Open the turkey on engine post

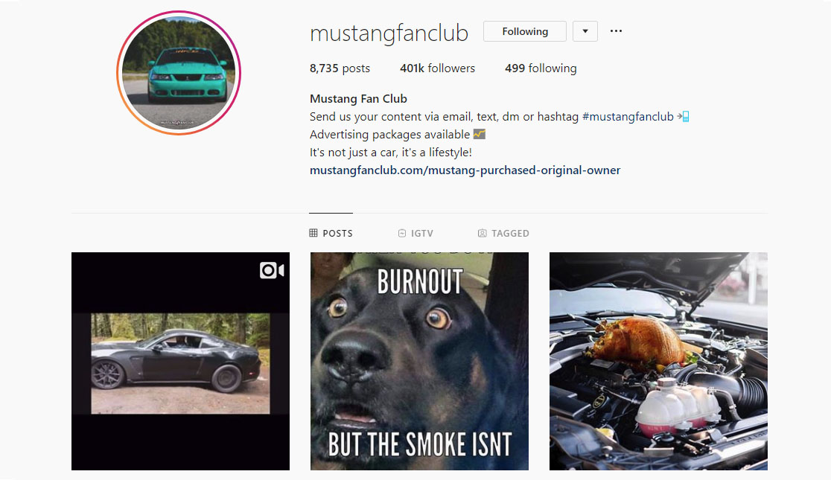point(658,362)
